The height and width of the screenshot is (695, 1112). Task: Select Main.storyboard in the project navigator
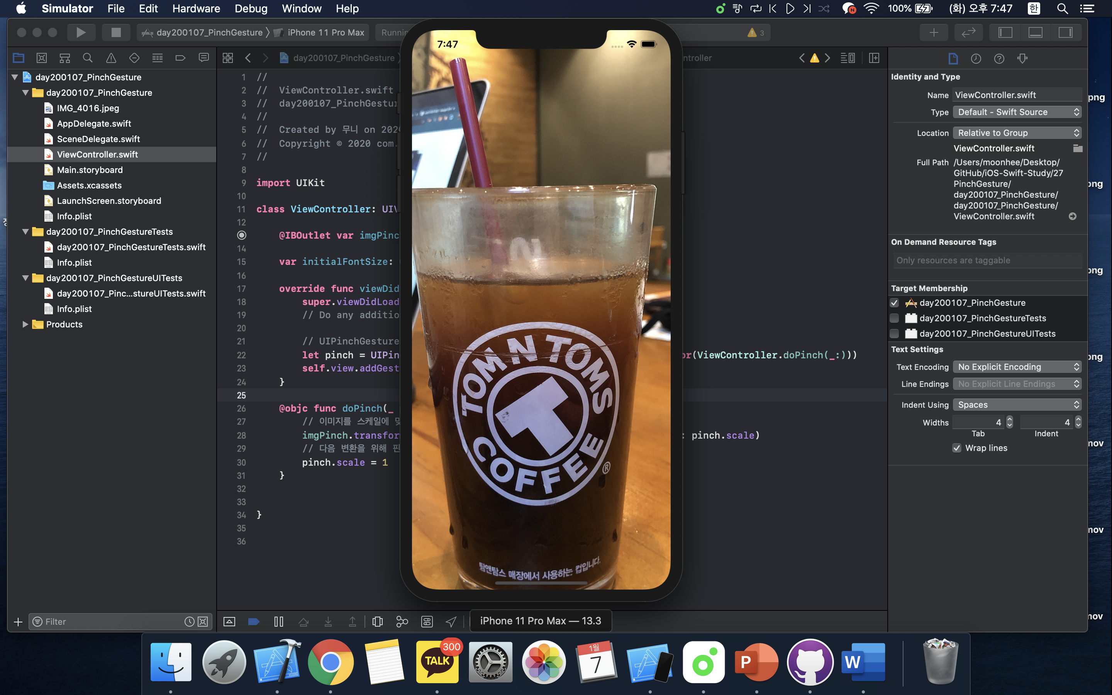[90, 170]
